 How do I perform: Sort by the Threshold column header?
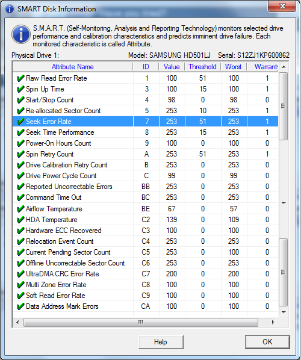coord(202,67)
